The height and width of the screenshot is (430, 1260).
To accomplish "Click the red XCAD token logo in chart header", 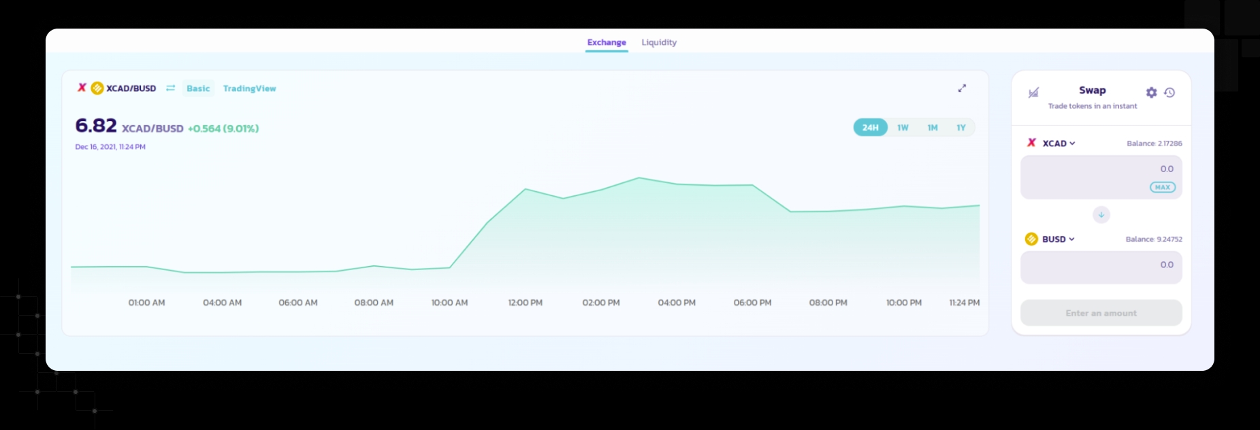I will [82, 88].
